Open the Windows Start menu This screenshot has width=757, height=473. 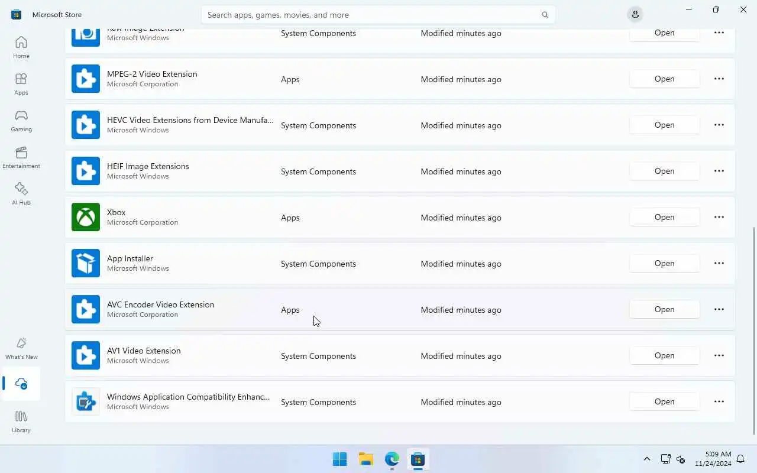pyautogui.click(x=340, y=459)
